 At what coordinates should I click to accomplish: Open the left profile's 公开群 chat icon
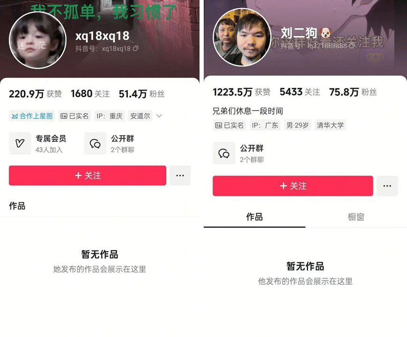95,143
